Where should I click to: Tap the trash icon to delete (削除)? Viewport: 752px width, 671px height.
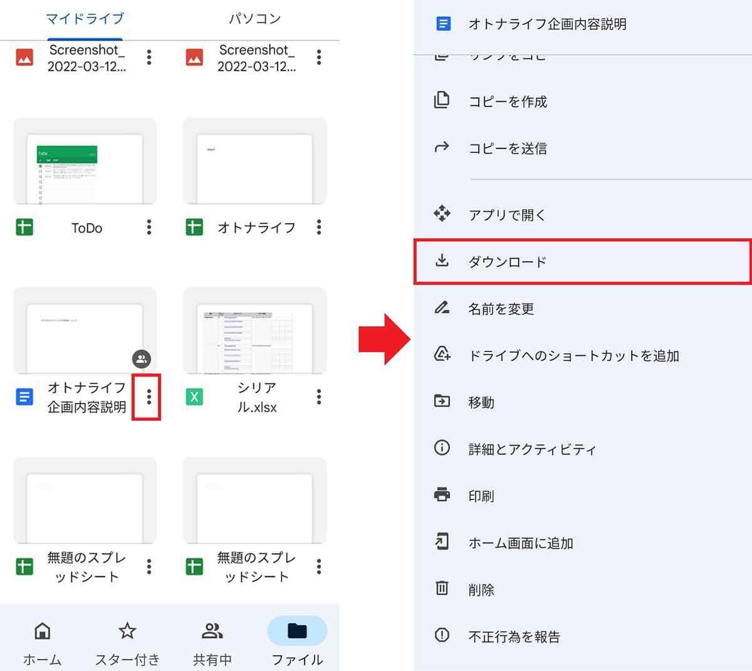coord(442,588)
